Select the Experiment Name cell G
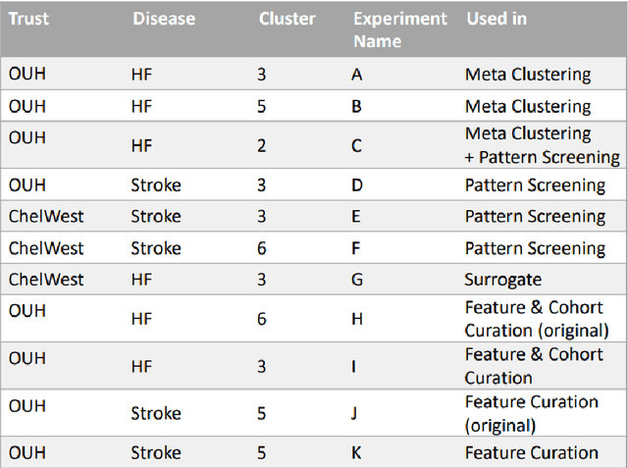 (x=357, y=280)
